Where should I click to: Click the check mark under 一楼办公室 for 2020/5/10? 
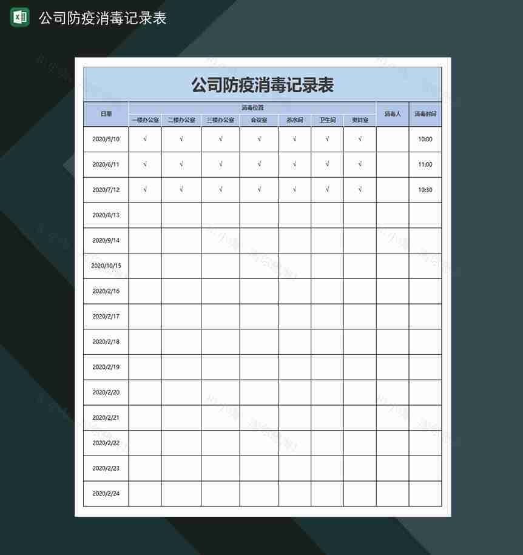click(144, 138)
